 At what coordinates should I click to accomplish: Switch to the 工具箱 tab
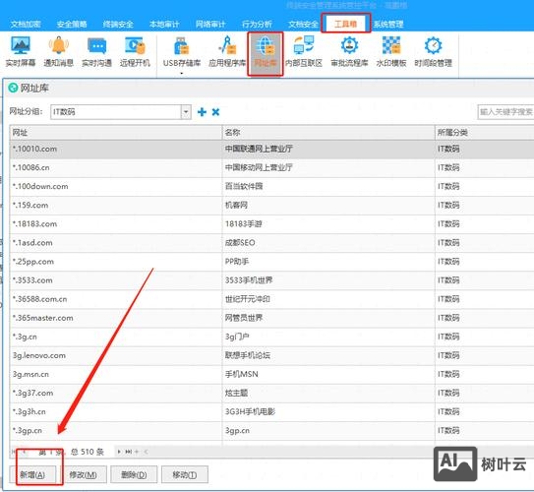(345, 24)
